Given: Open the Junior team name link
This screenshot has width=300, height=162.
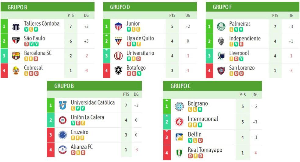Looking at the screenshot, I should [x=133, y=23].
